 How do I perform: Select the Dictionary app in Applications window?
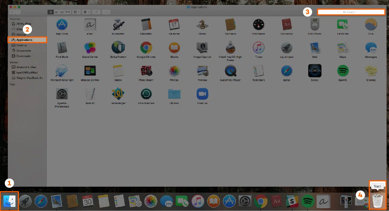click(x=287, y=25)
